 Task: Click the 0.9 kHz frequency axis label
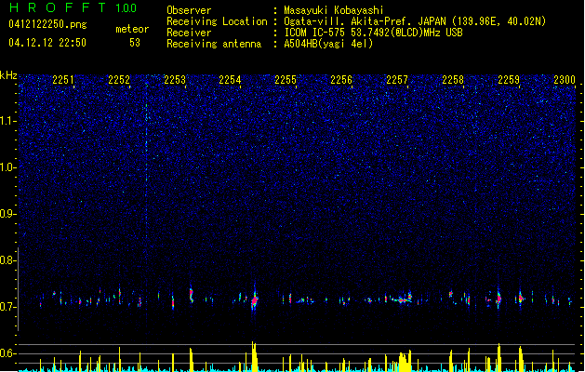coord(8,214)
